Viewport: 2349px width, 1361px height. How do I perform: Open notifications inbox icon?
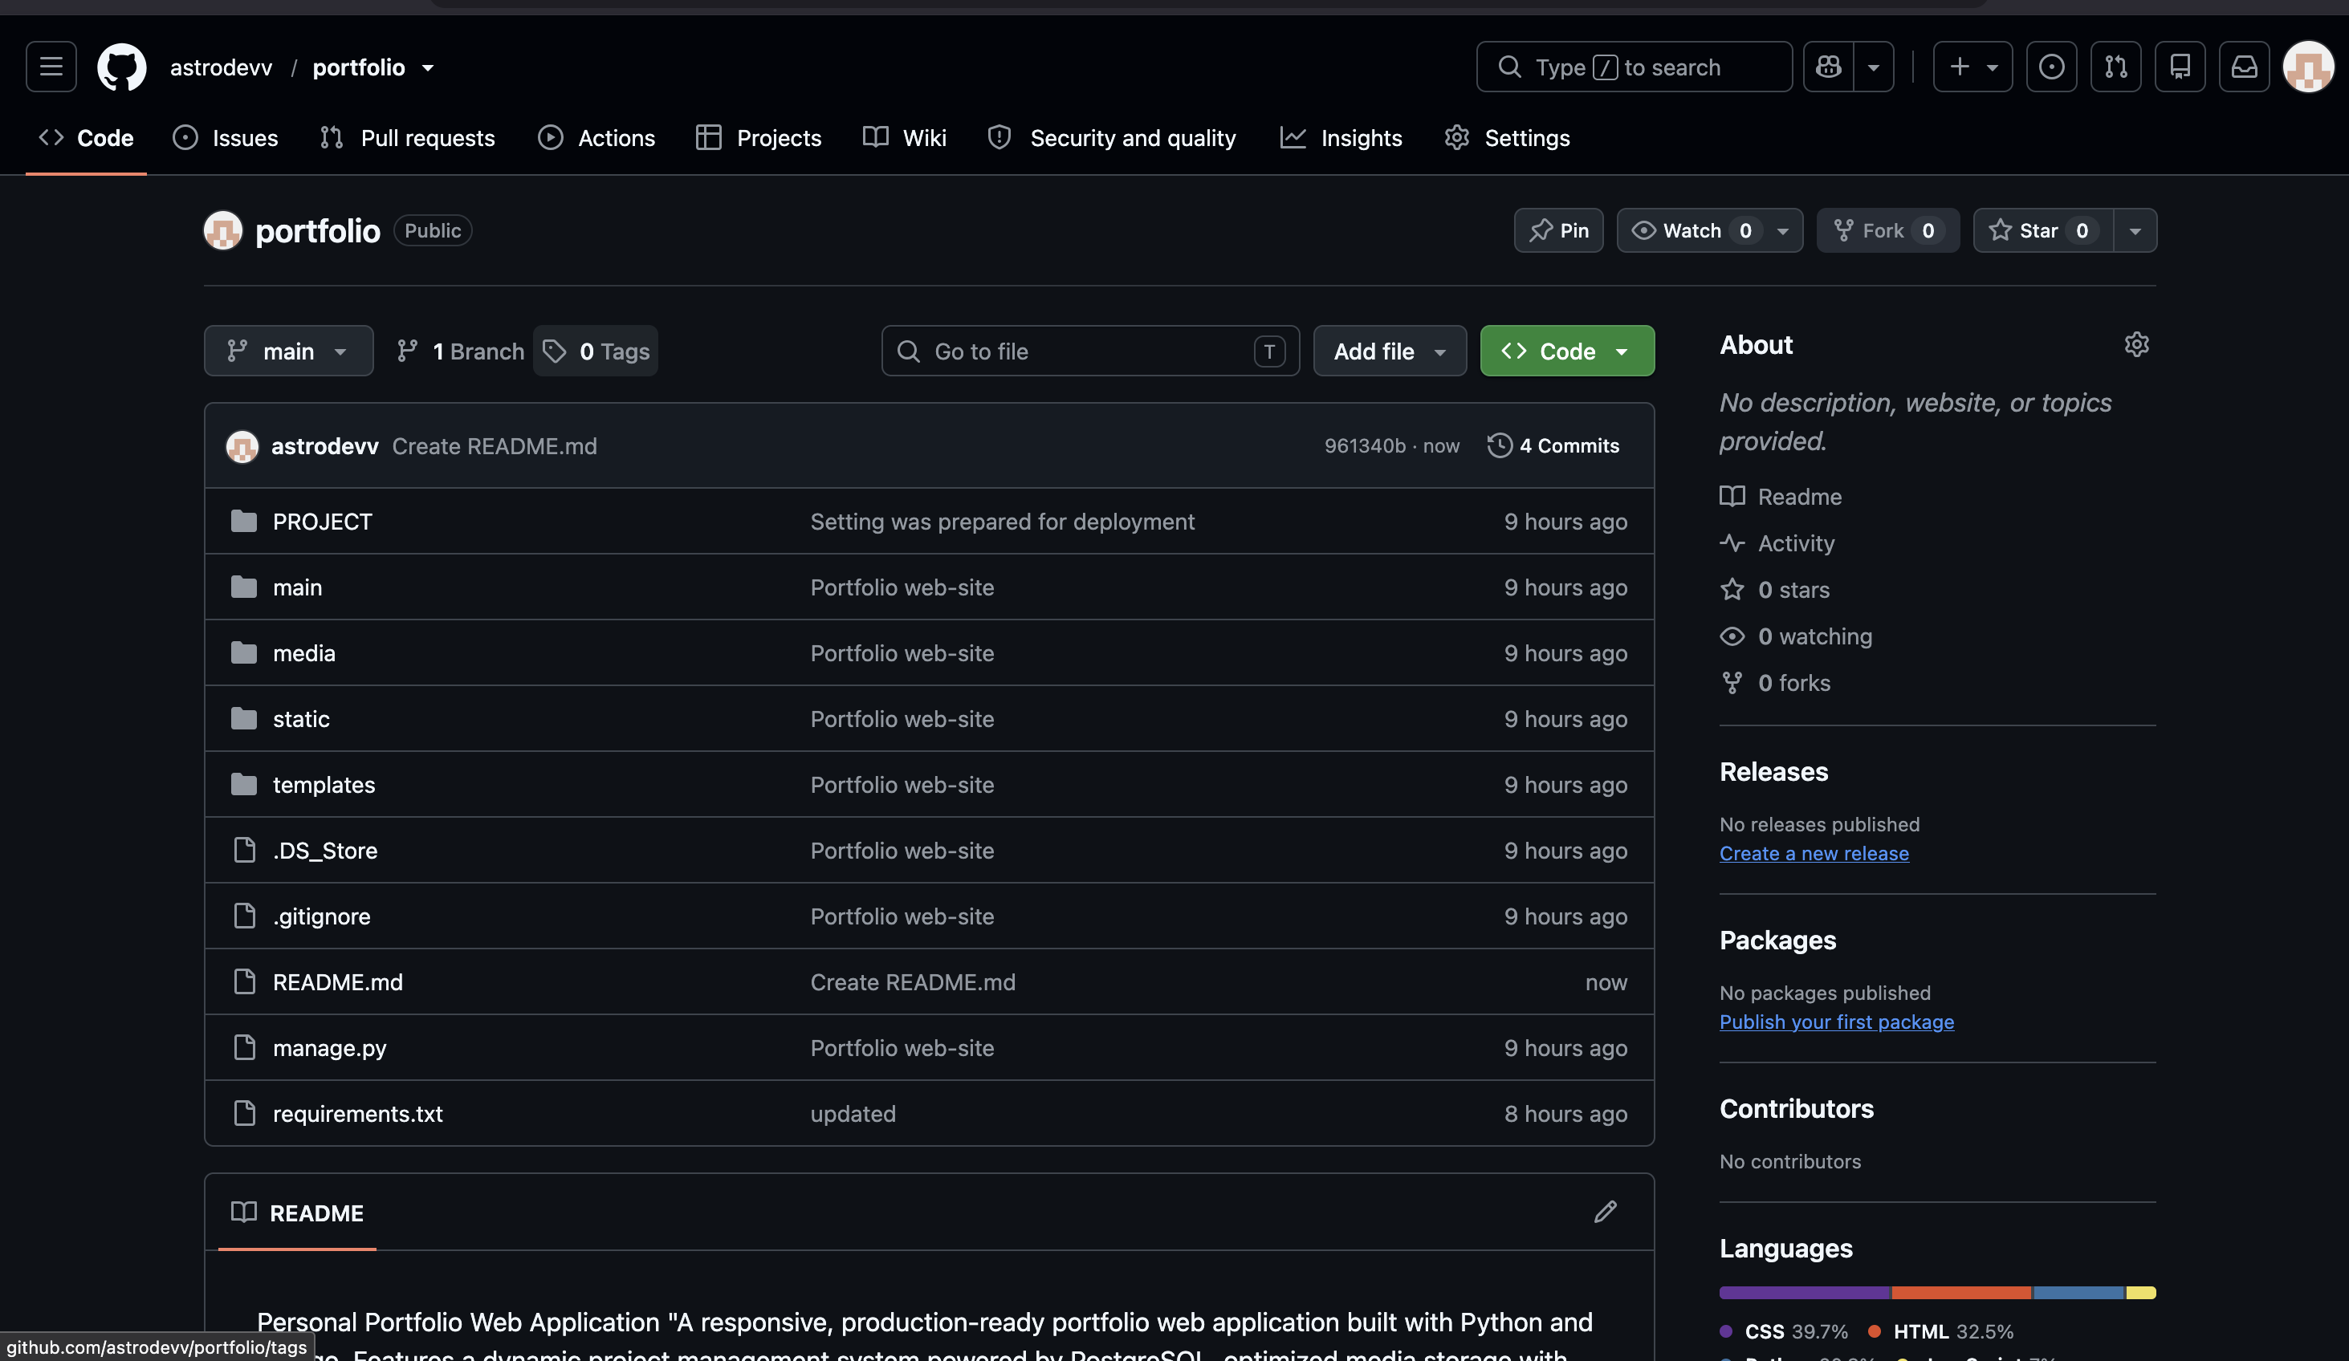(x=2244, y=67)
